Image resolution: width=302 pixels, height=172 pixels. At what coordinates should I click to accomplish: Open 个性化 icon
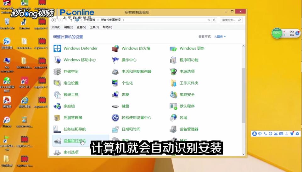(x=115, y=83)
